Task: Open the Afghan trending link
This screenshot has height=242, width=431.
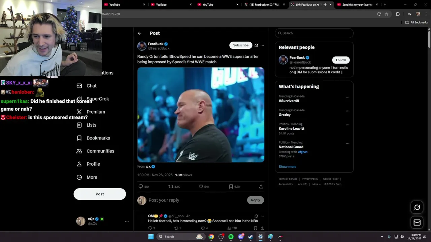Action: pyautogui.click(x=303, y=152)
